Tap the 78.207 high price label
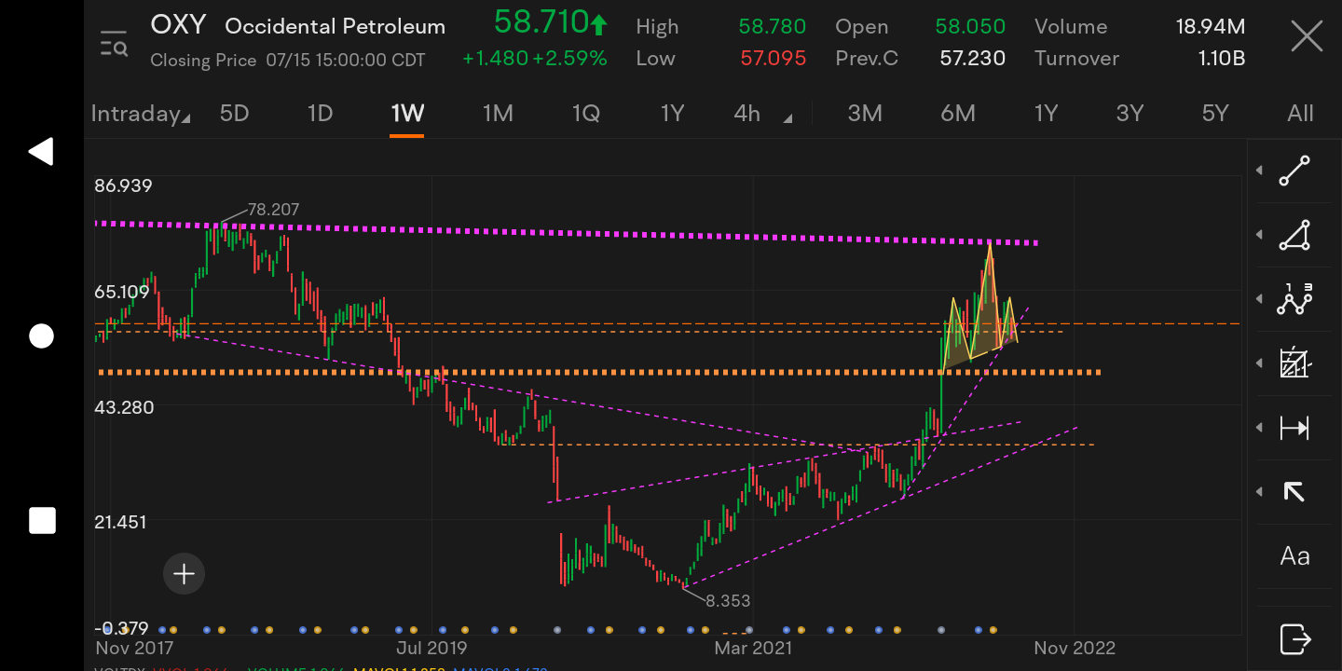The image size is (1342, 671). coord(274,210)
